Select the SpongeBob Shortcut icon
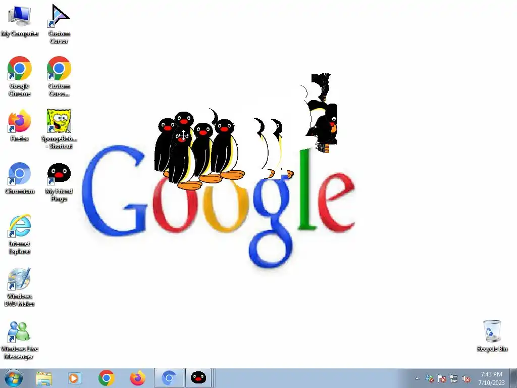This screenshot has height=388, width=517. [59, 129]
